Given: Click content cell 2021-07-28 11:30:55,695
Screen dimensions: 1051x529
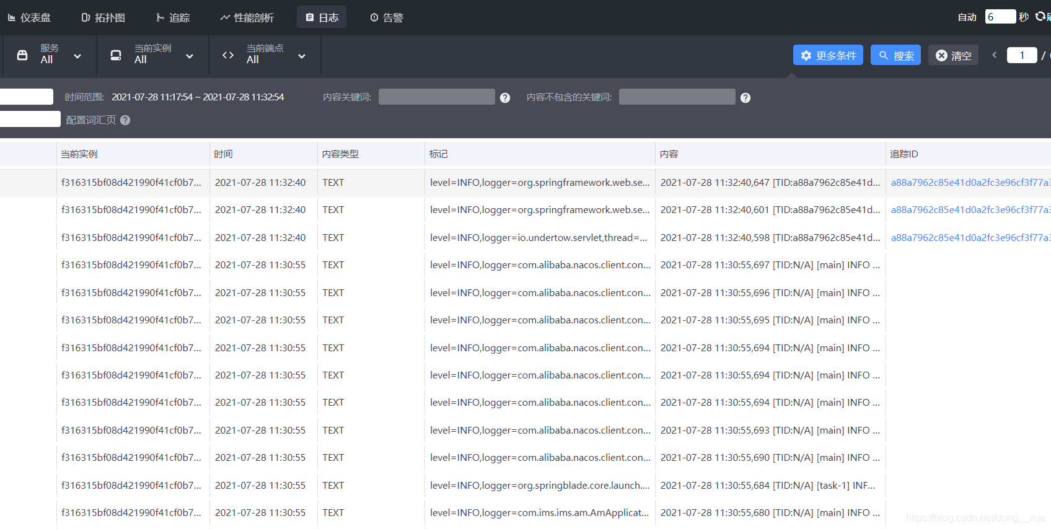Looking at the screenshot, I should point(770,320).
